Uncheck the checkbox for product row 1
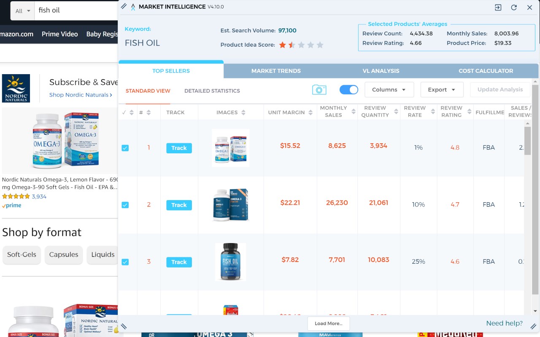Viewport: 540px width, 337px height. 125,148
